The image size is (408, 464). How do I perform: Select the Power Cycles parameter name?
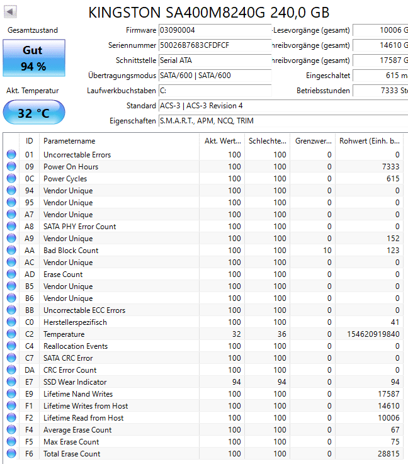point(65,179)
